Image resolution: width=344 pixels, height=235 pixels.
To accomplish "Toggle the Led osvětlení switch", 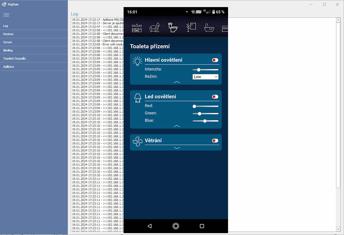I will [x=215, y=97].
